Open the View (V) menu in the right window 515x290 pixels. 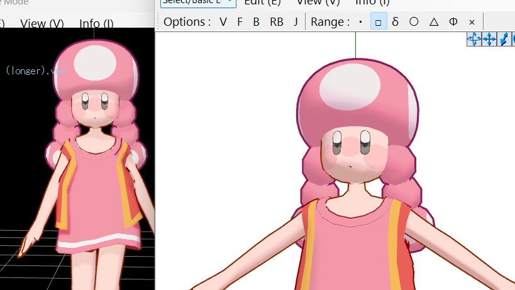click(318, 3)
